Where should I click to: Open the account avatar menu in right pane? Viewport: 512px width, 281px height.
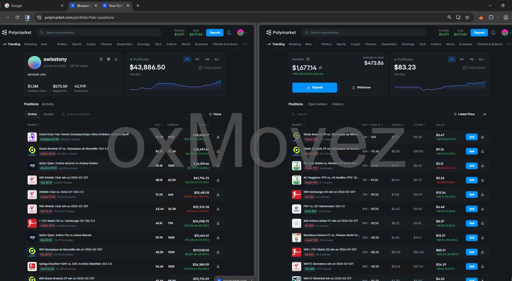(x=506, y=33)
